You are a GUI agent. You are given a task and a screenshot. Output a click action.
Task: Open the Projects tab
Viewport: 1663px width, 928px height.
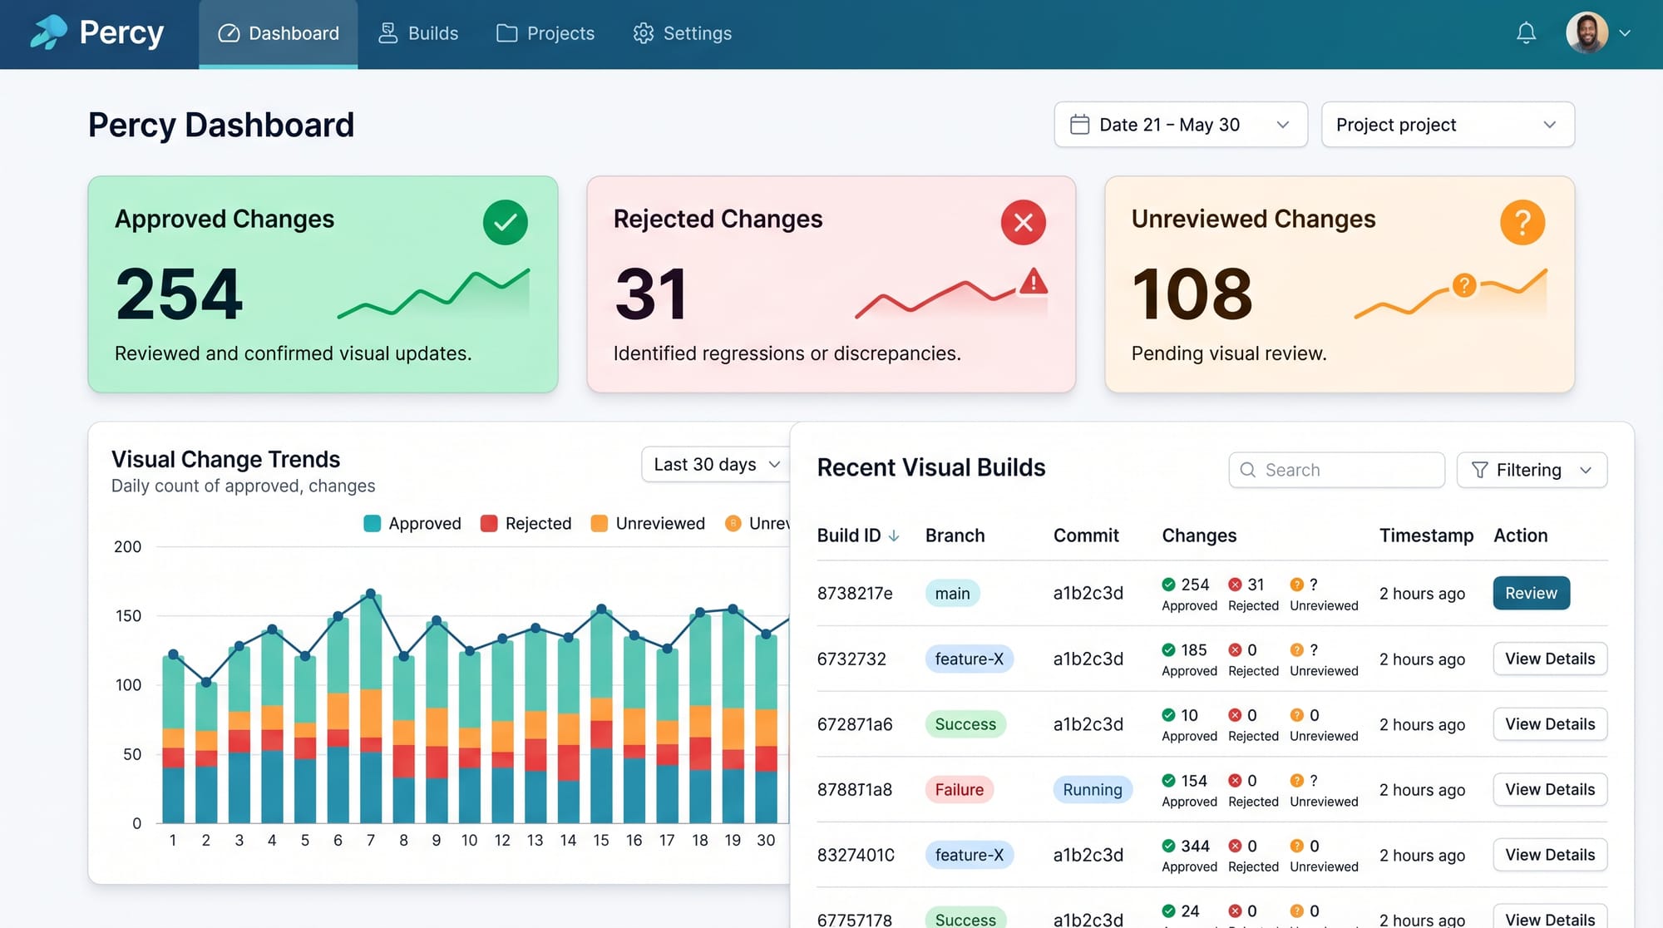[545, 33]
